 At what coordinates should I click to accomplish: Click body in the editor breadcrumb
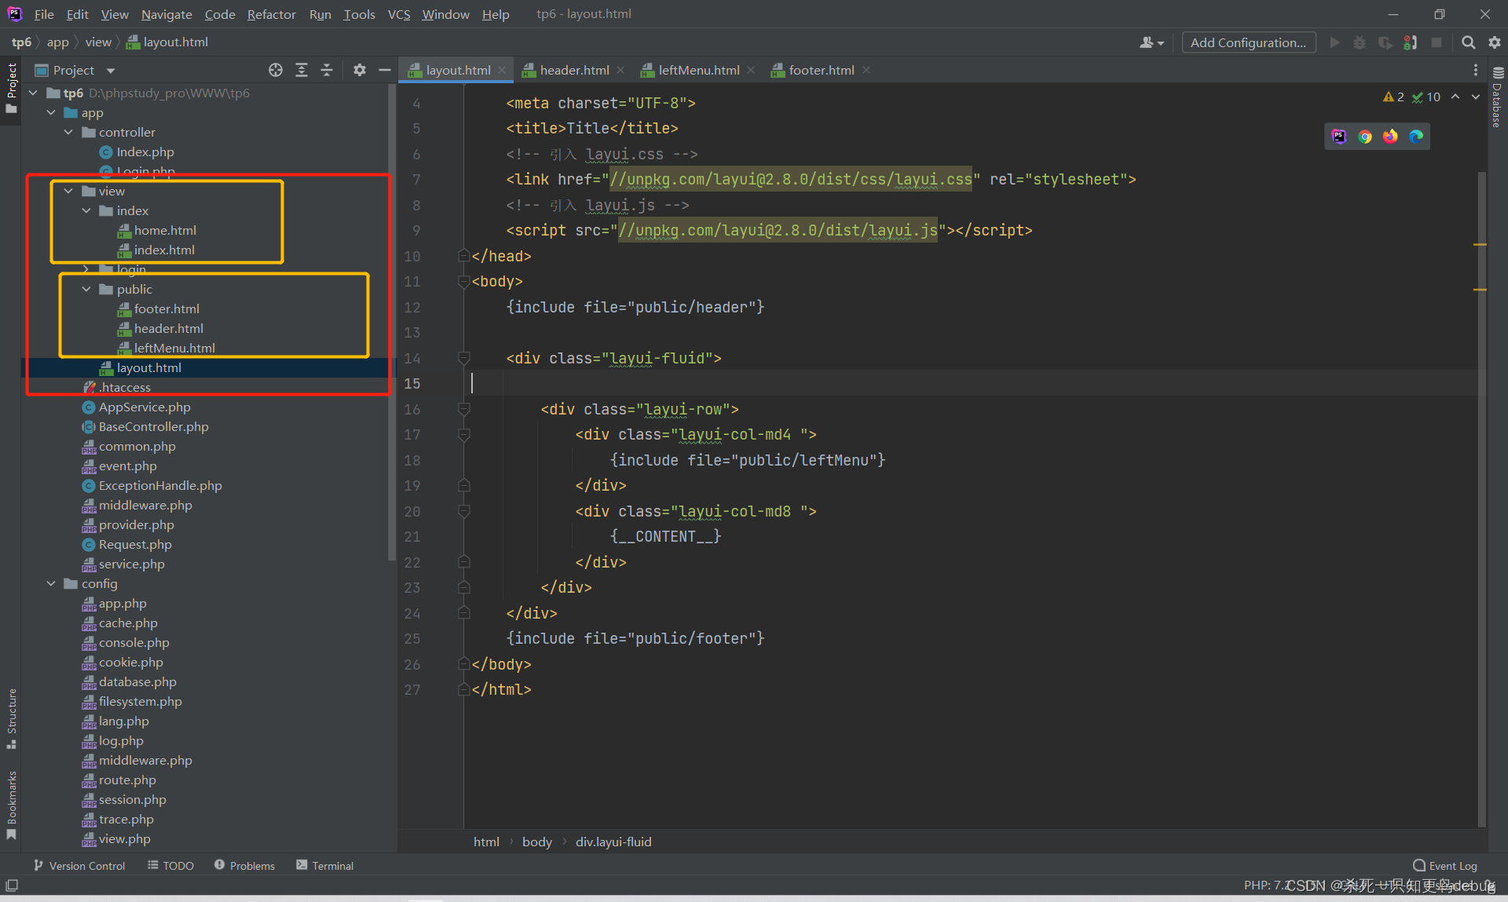pyautogui.click(x=537, y=842)
